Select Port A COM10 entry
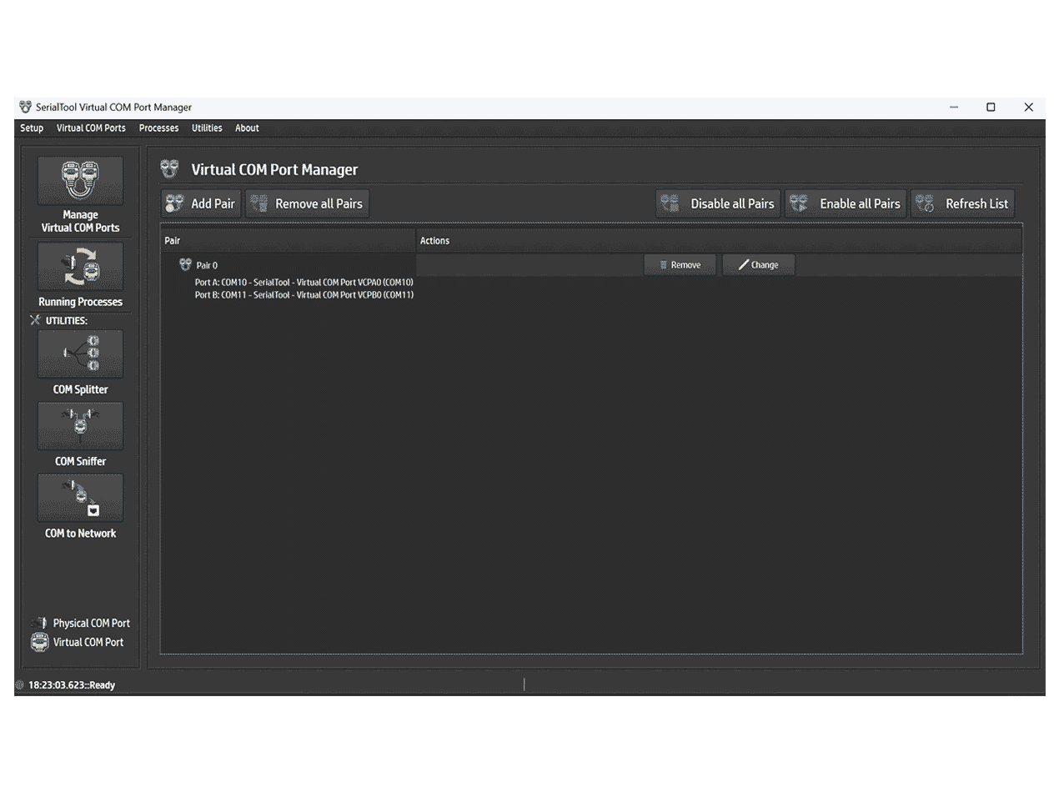Image resolution: width=1059 pixels, height=792 pixels. tap(304, 282)
